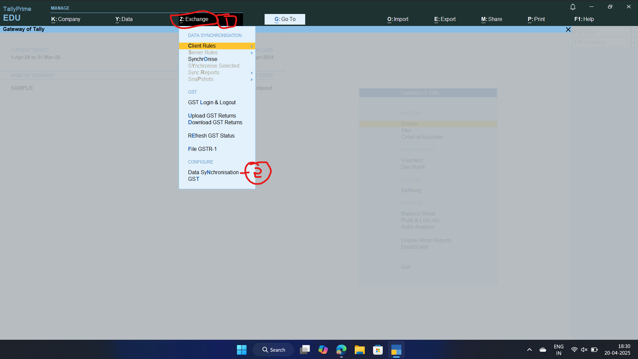Choose Upload GST Returns
Viewport: 638px width, 359px height.
(x=212, y=116)
